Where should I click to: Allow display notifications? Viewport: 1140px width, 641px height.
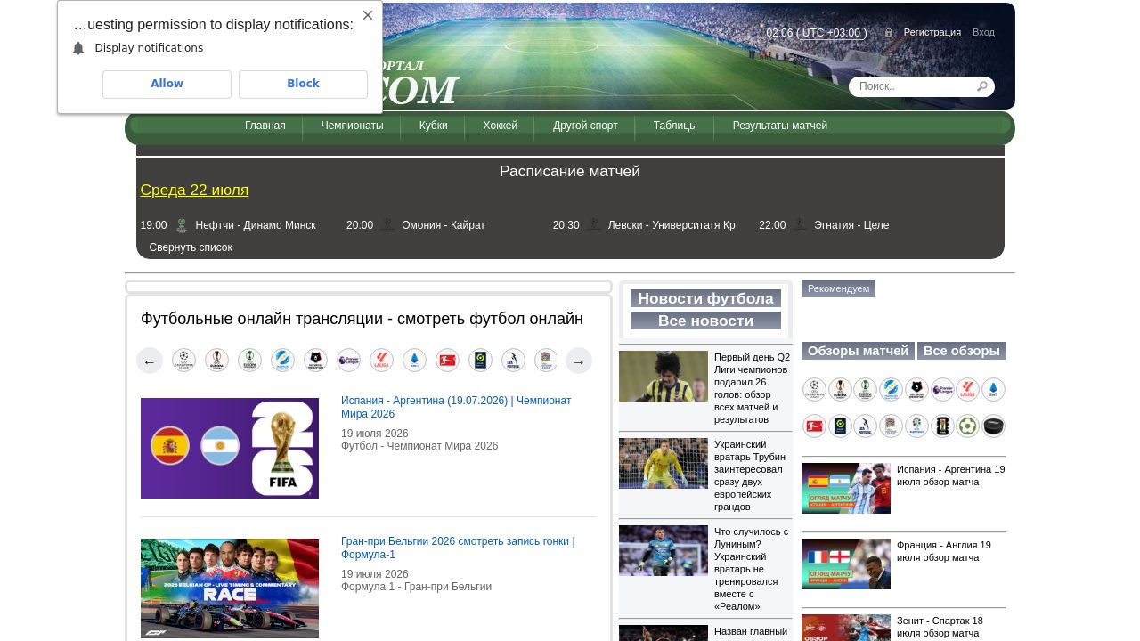tap(167, 84)
